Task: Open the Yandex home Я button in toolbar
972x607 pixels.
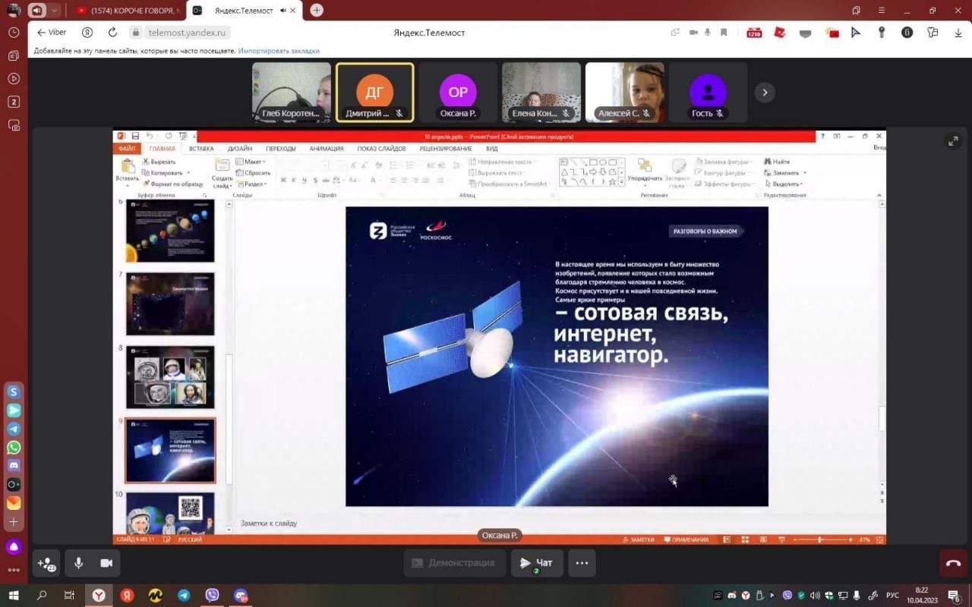Action: pos(87,33)
